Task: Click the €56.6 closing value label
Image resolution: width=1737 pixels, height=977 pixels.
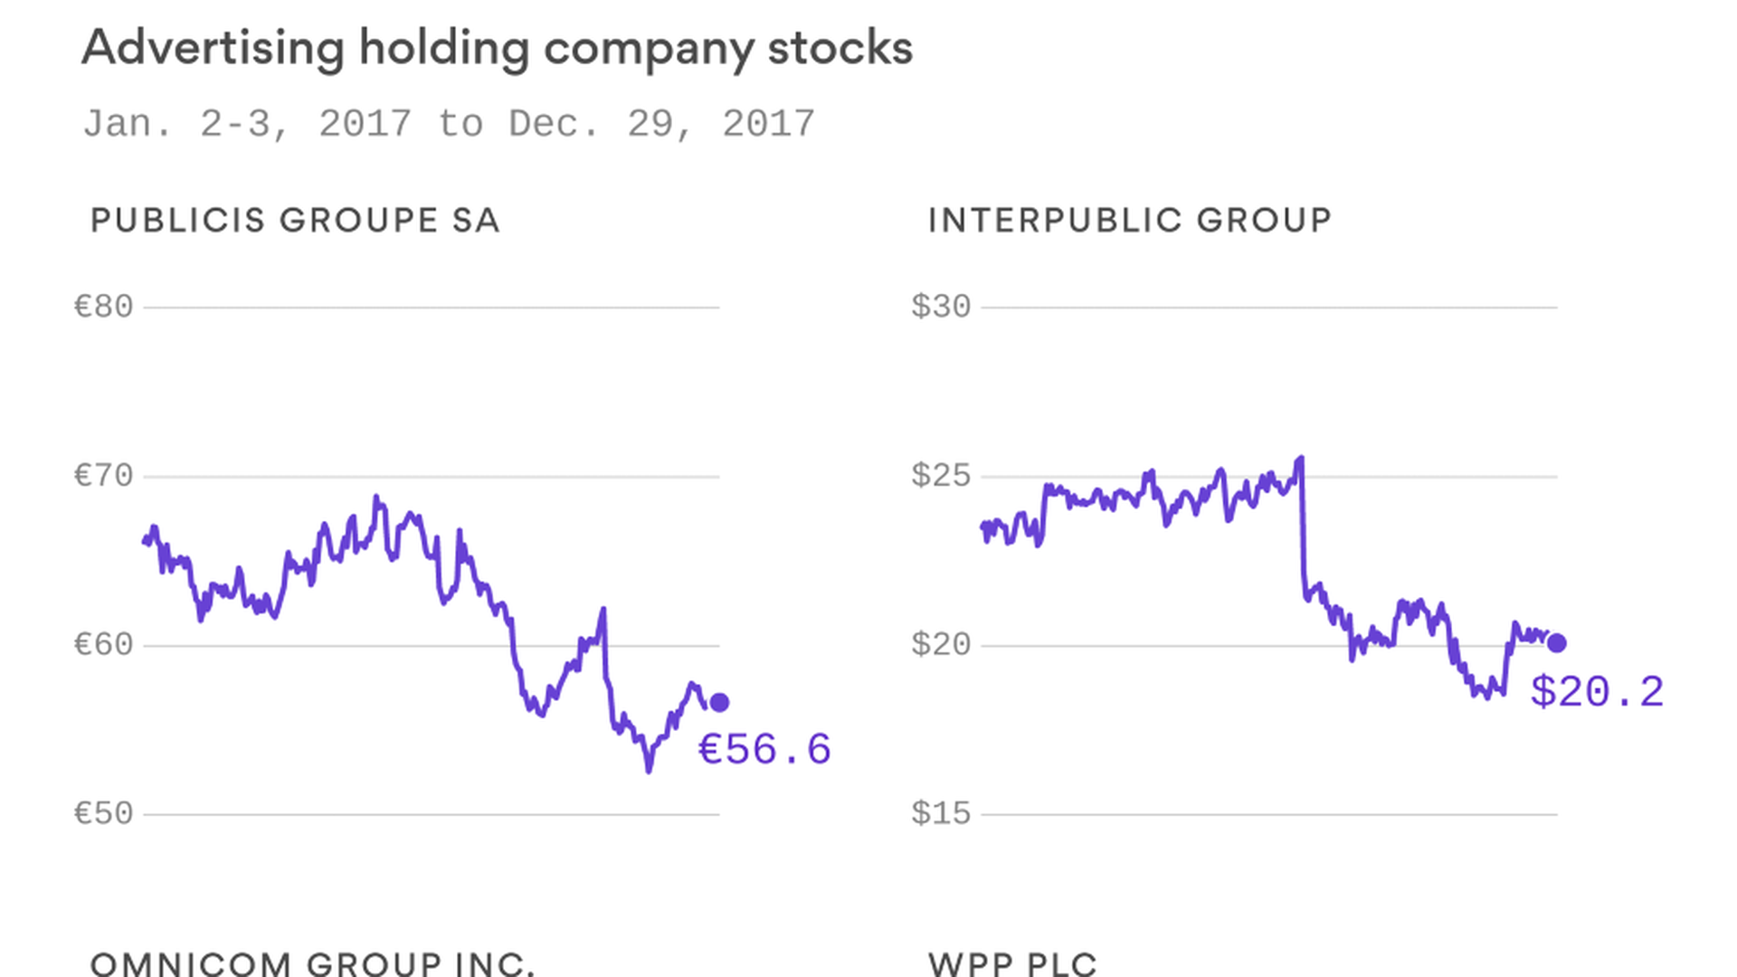Action: [764, 749]
